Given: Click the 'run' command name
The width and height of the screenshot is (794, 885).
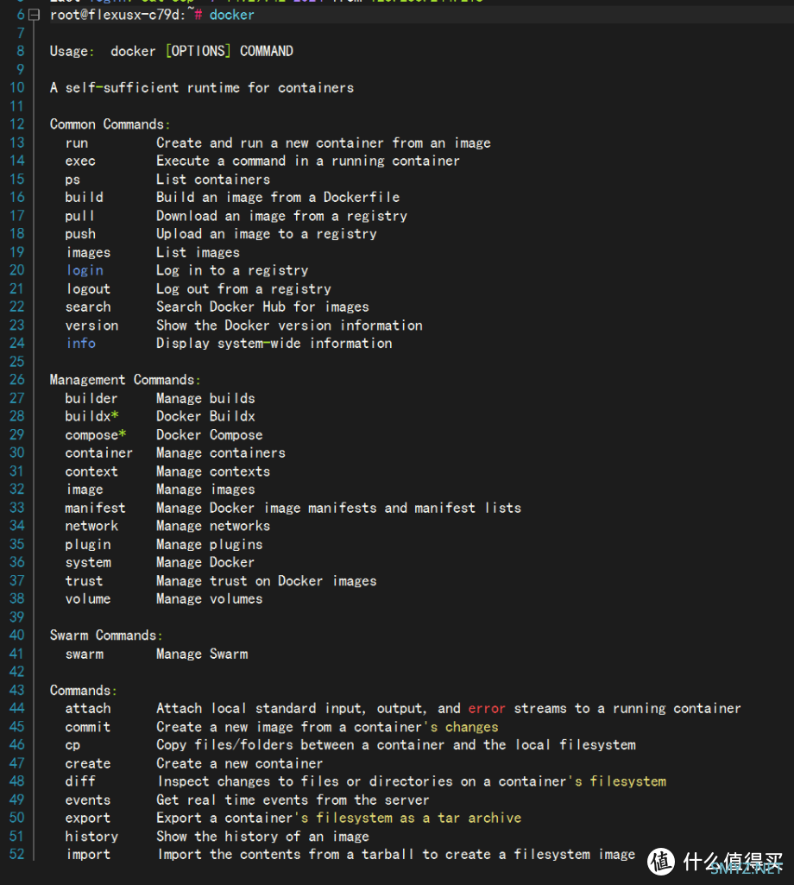Looking at the screenshot, I should point(77,143).
